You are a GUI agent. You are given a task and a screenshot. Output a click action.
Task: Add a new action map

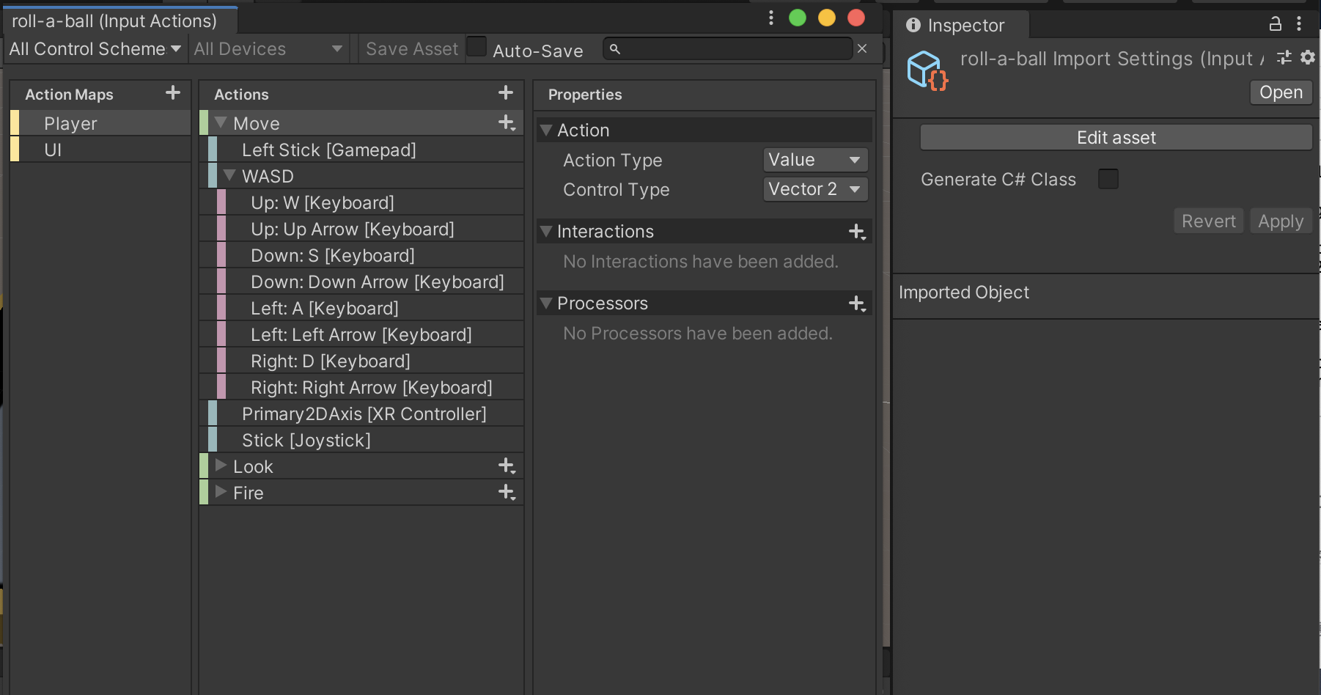point(173,93)
